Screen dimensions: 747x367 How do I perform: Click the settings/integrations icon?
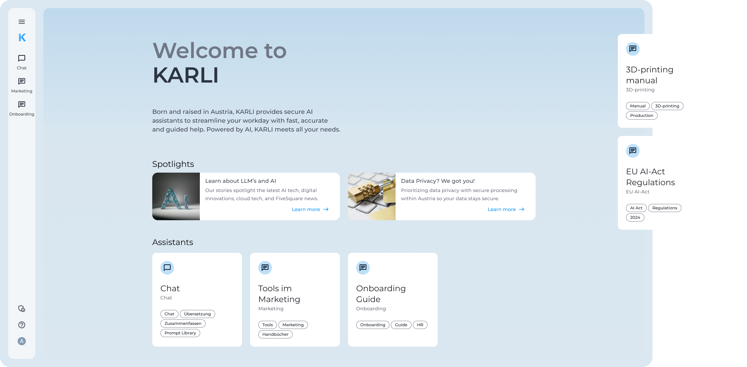click(x=21, y=309)
